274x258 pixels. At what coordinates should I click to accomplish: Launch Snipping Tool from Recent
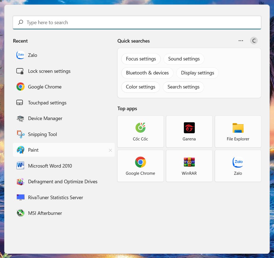[x=42, y=134]
